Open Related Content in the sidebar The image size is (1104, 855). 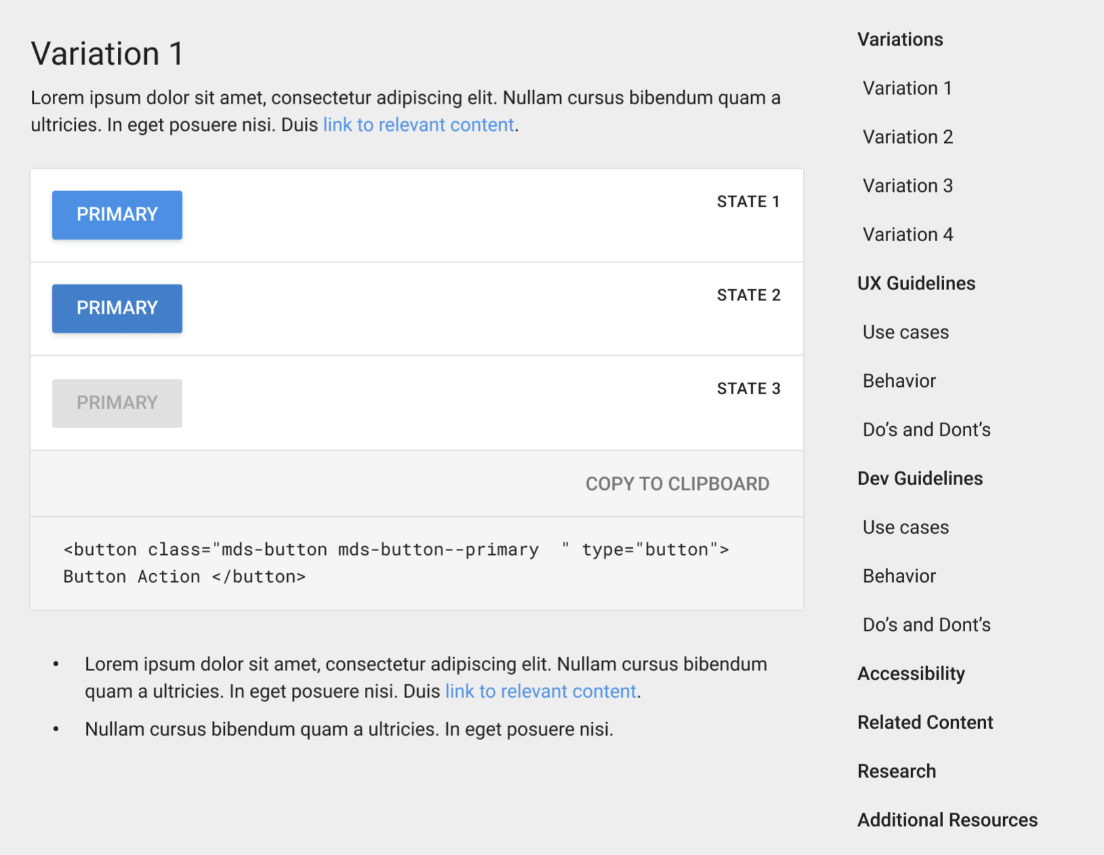925,723
